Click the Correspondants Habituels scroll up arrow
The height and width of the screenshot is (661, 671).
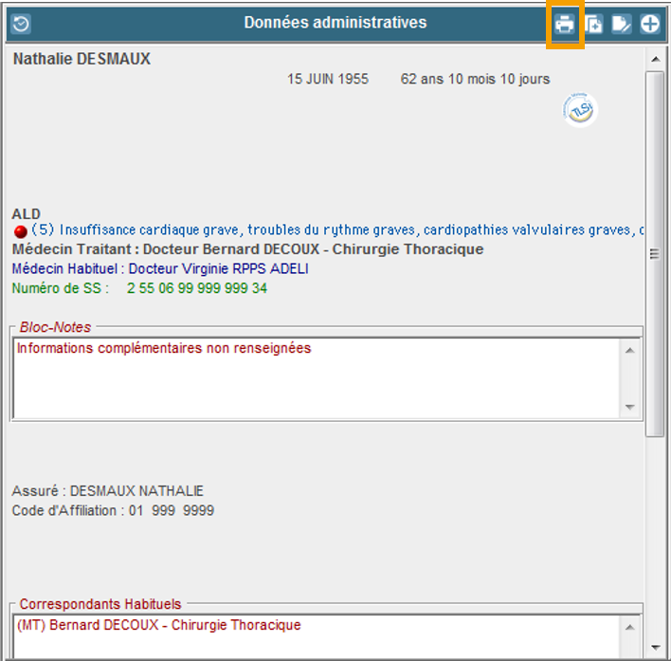click(630, 626)
